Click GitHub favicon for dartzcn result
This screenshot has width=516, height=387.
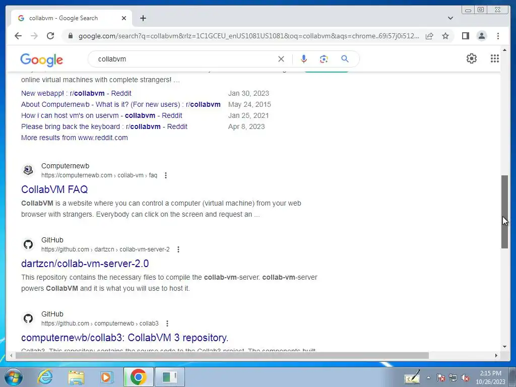click(28, 244)
